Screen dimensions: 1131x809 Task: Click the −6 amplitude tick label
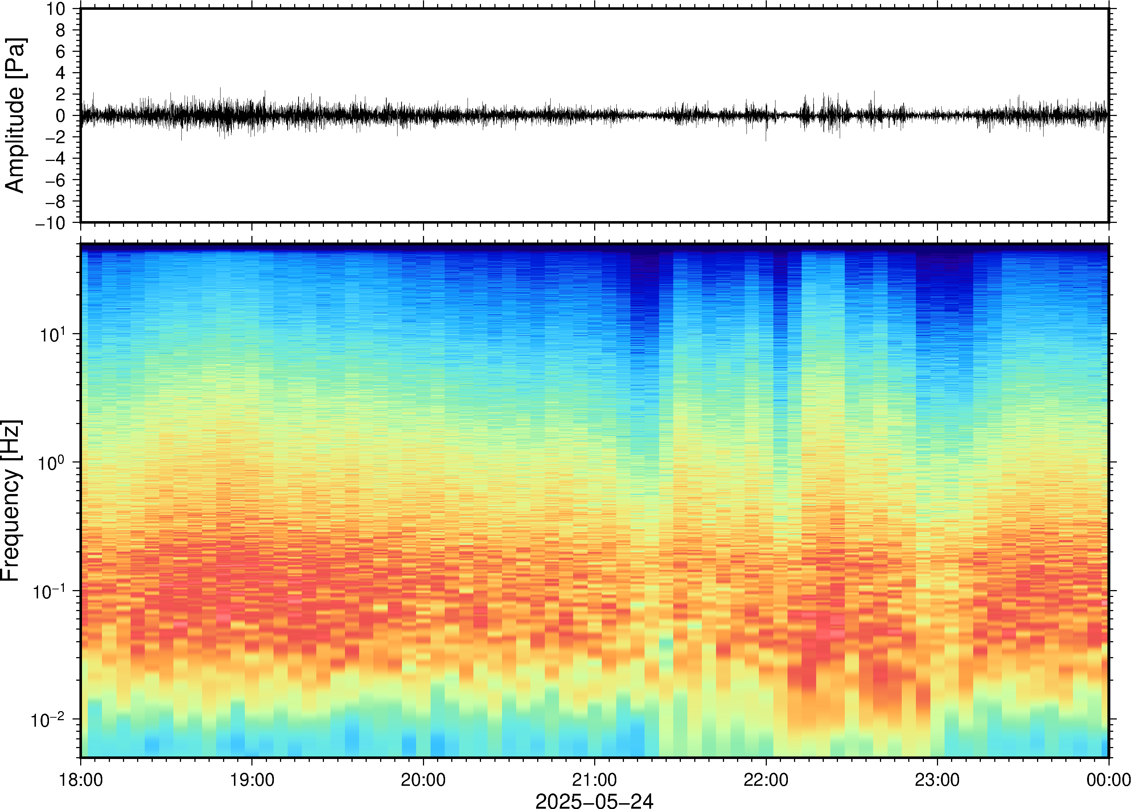click(55, 180)
